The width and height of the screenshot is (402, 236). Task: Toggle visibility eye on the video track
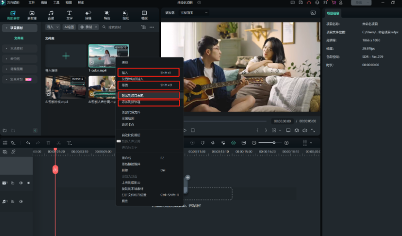point(29,183)
